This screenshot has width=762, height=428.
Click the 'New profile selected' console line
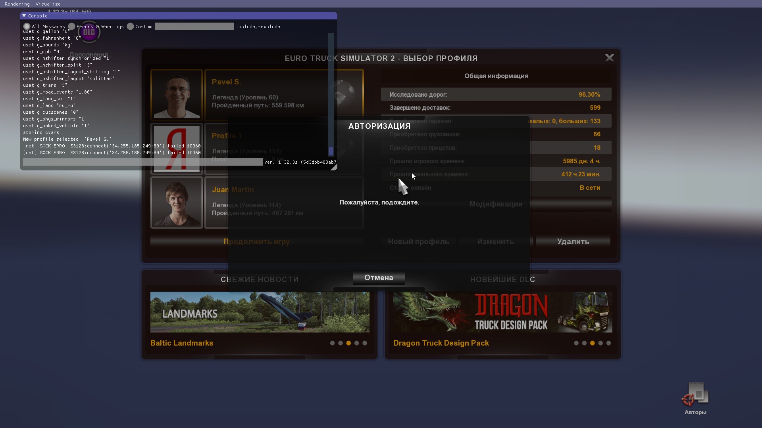coord(67,139)
